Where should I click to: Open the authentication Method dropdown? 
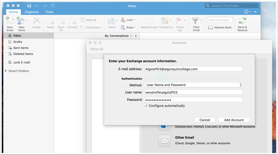[194, 85]
